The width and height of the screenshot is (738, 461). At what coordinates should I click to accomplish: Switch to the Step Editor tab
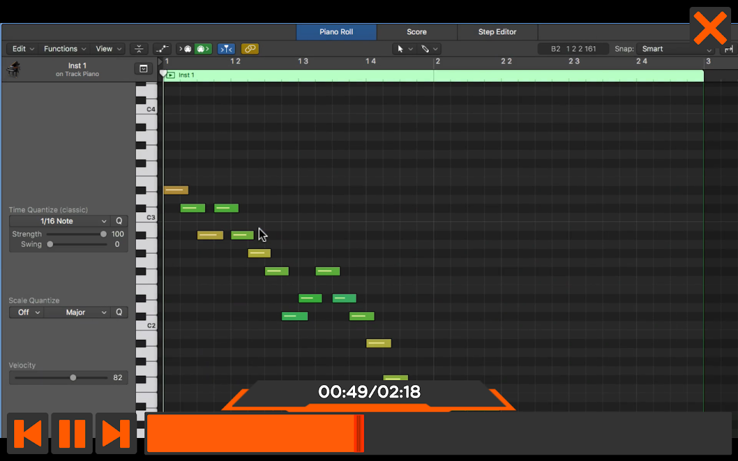[x=498, y=32]
